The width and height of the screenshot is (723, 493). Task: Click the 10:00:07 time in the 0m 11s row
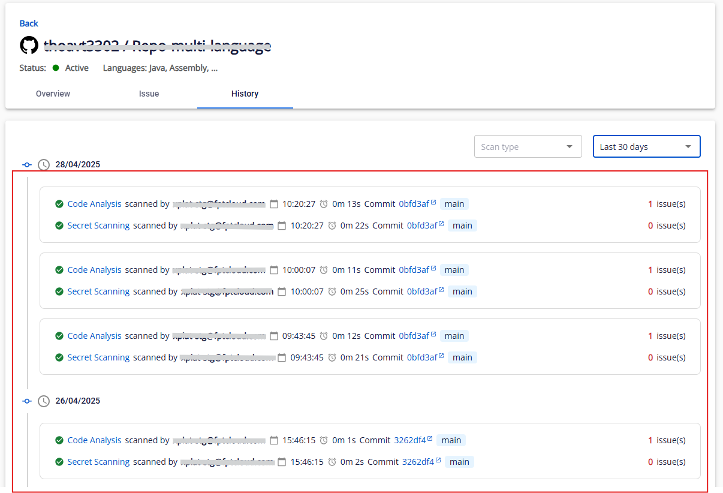pyautogui.click(x=299, y=270)
